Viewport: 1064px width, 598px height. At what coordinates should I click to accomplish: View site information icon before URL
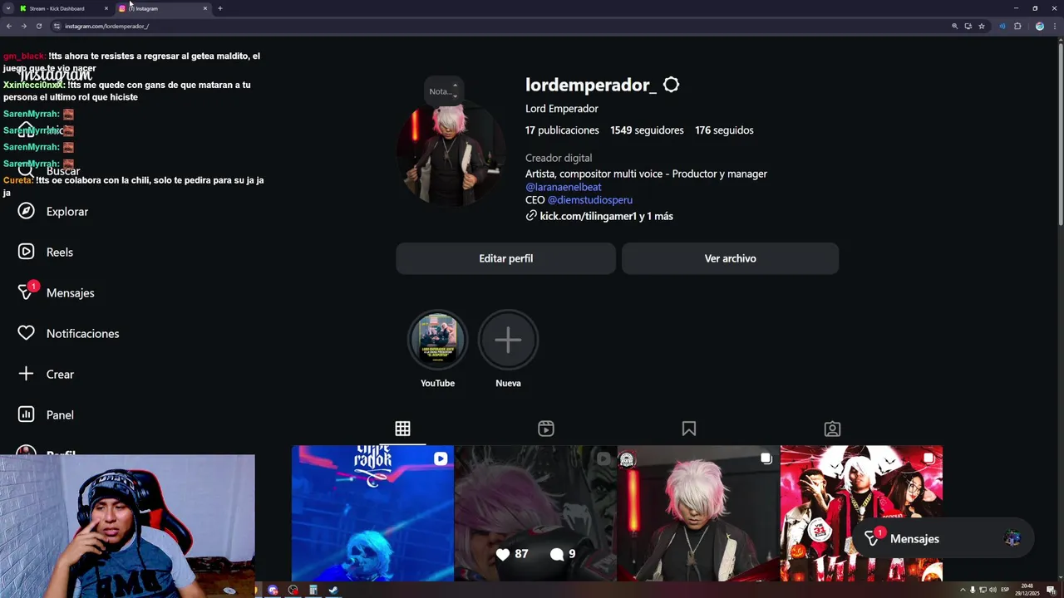pos(57,26)
